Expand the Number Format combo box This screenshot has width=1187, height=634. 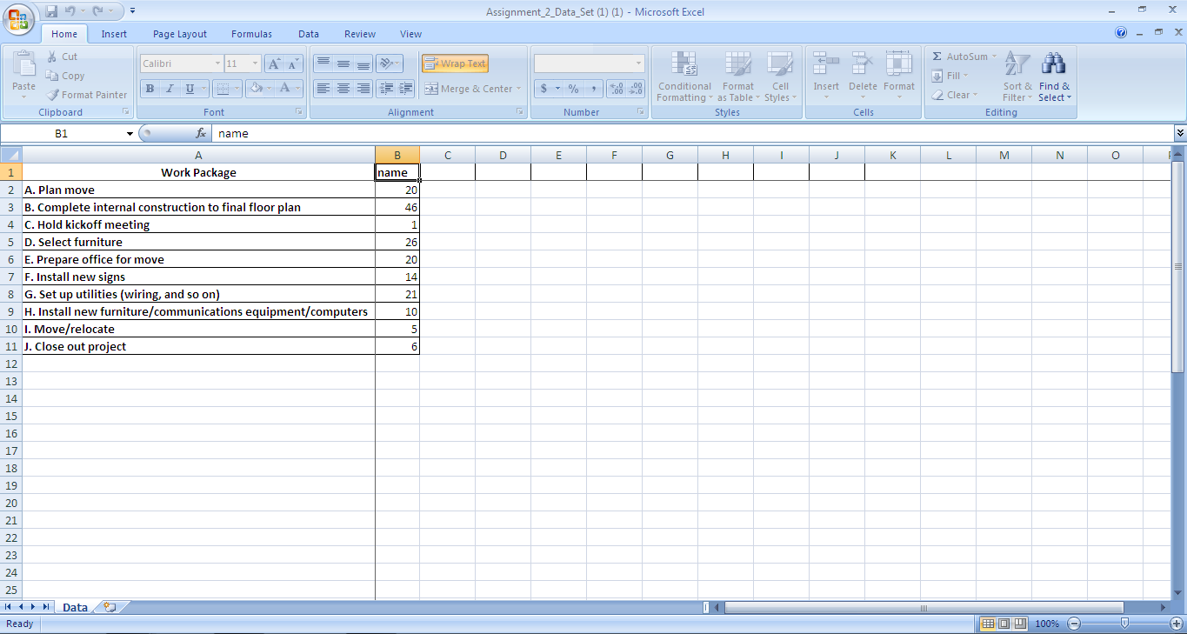click(x=639, y=63)
